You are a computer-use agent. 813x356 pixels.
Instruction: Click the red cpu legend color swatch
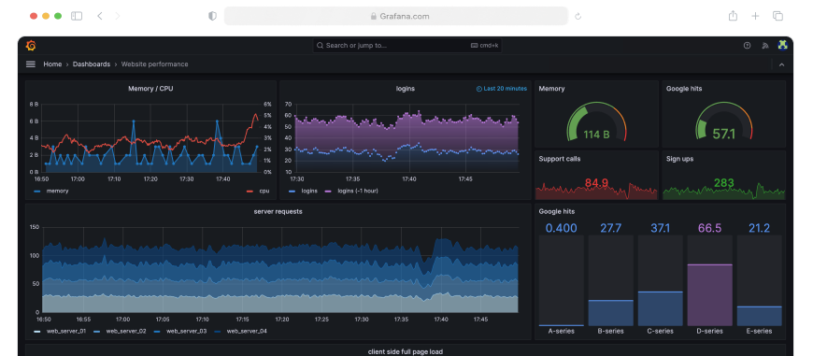250,192
